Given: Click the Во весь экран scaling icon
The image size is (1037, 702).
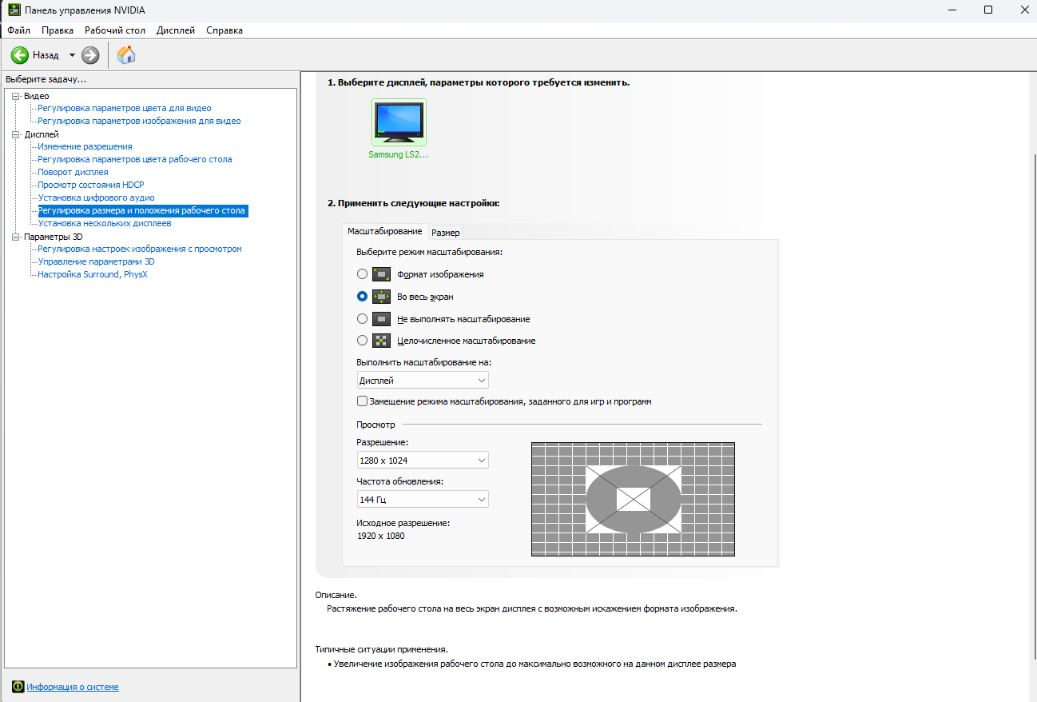Looking at the screenshot, I should pyautogui.click(x=381, y=297).
